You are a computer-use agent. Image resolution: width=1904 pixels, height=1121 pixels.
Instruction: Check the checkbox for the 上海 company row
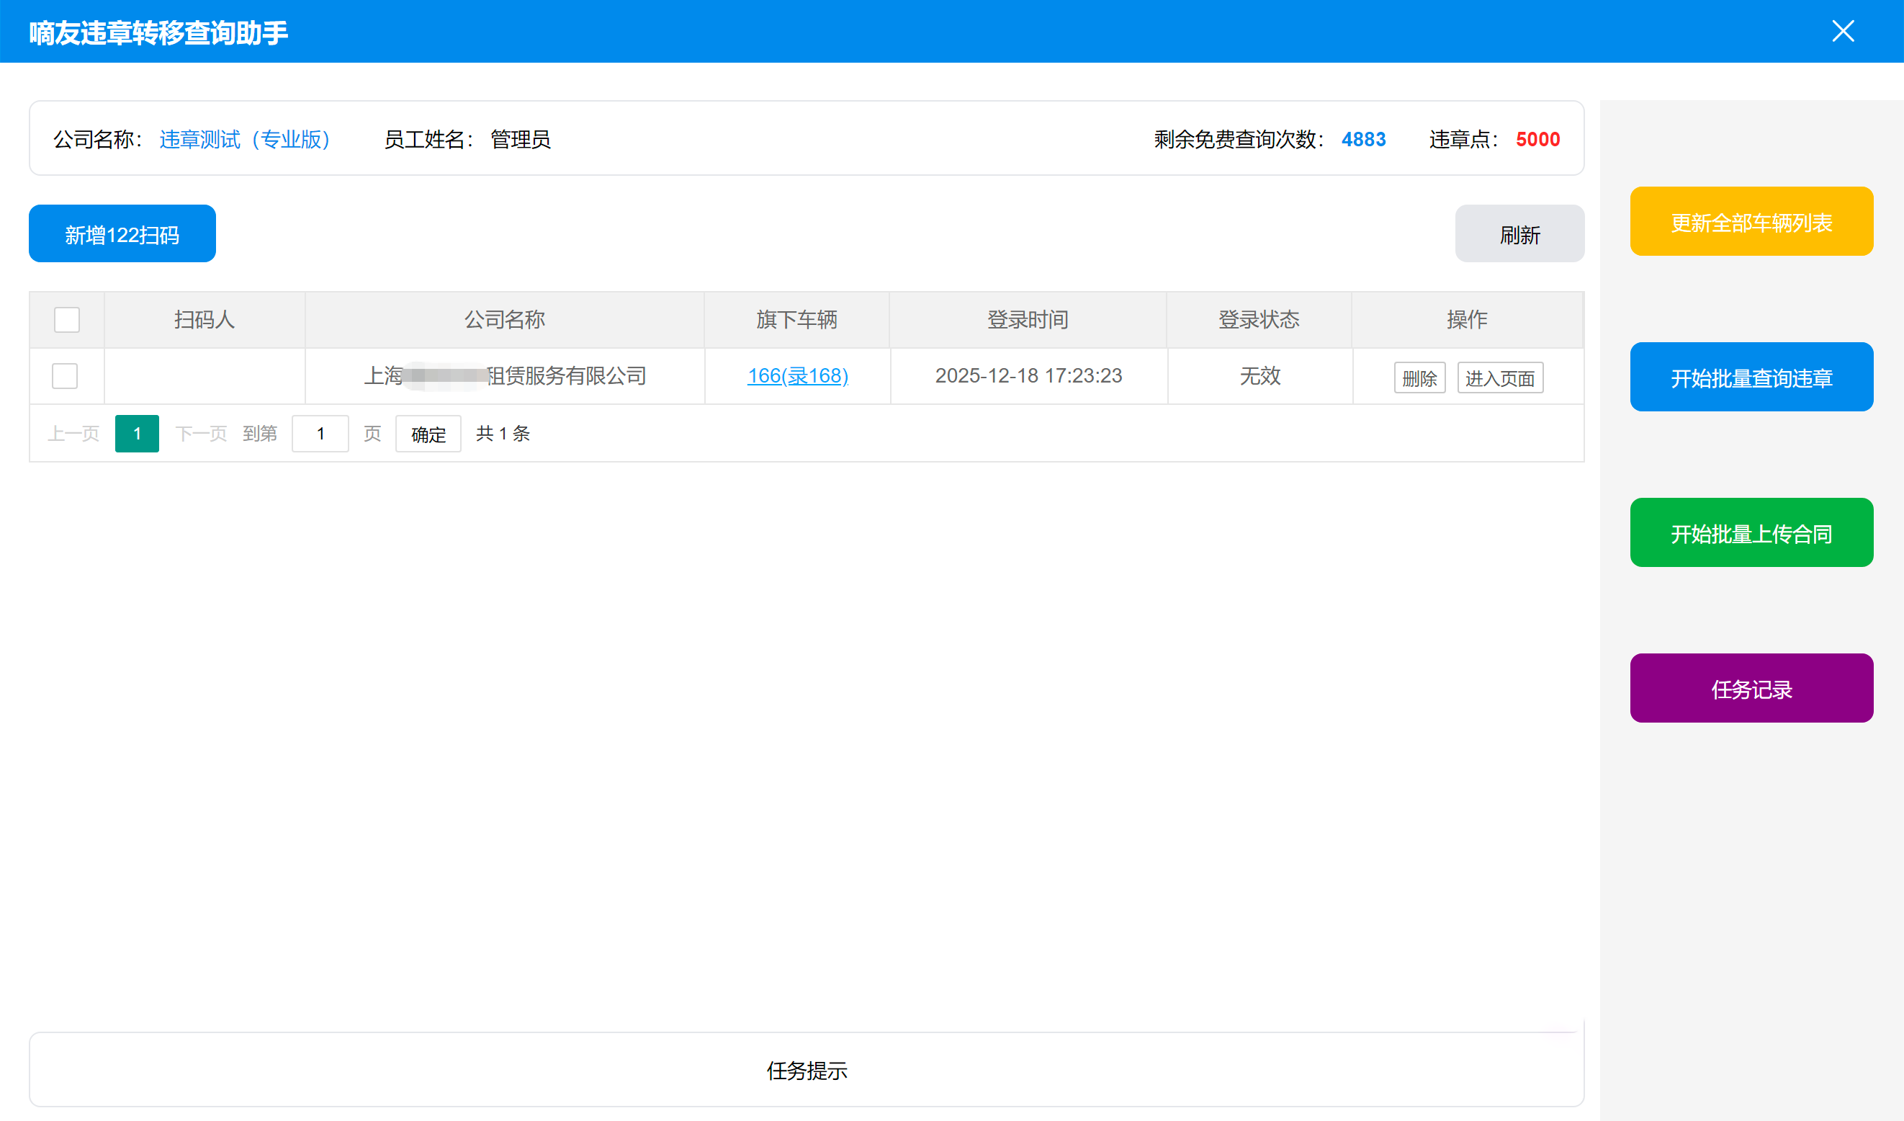[x=65, y=375]
